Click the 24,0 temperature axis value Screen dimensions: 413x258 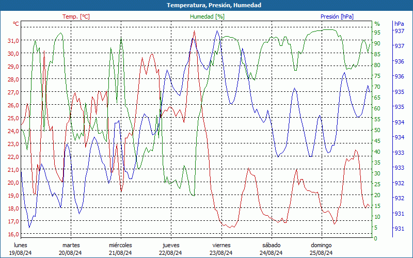(13, 131)
